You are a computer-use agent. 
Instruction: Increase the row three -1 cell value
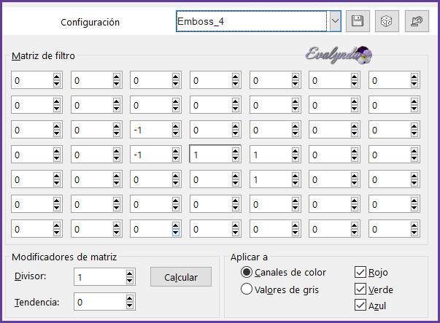[176, 126]
